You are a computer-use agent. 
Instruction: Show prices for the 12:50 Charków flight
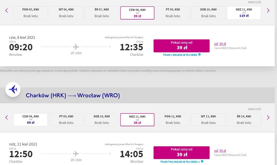181,152
